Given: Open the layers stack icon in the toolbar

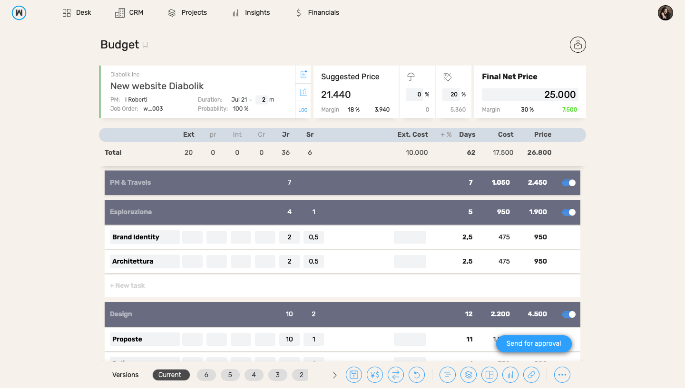Looking at the screenshot, I should 469,375.
